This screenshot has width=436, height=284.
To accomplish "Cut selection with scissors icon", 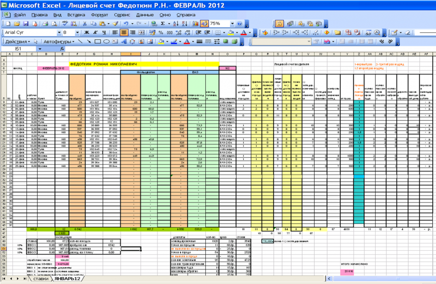I will [x=85, y=24].
